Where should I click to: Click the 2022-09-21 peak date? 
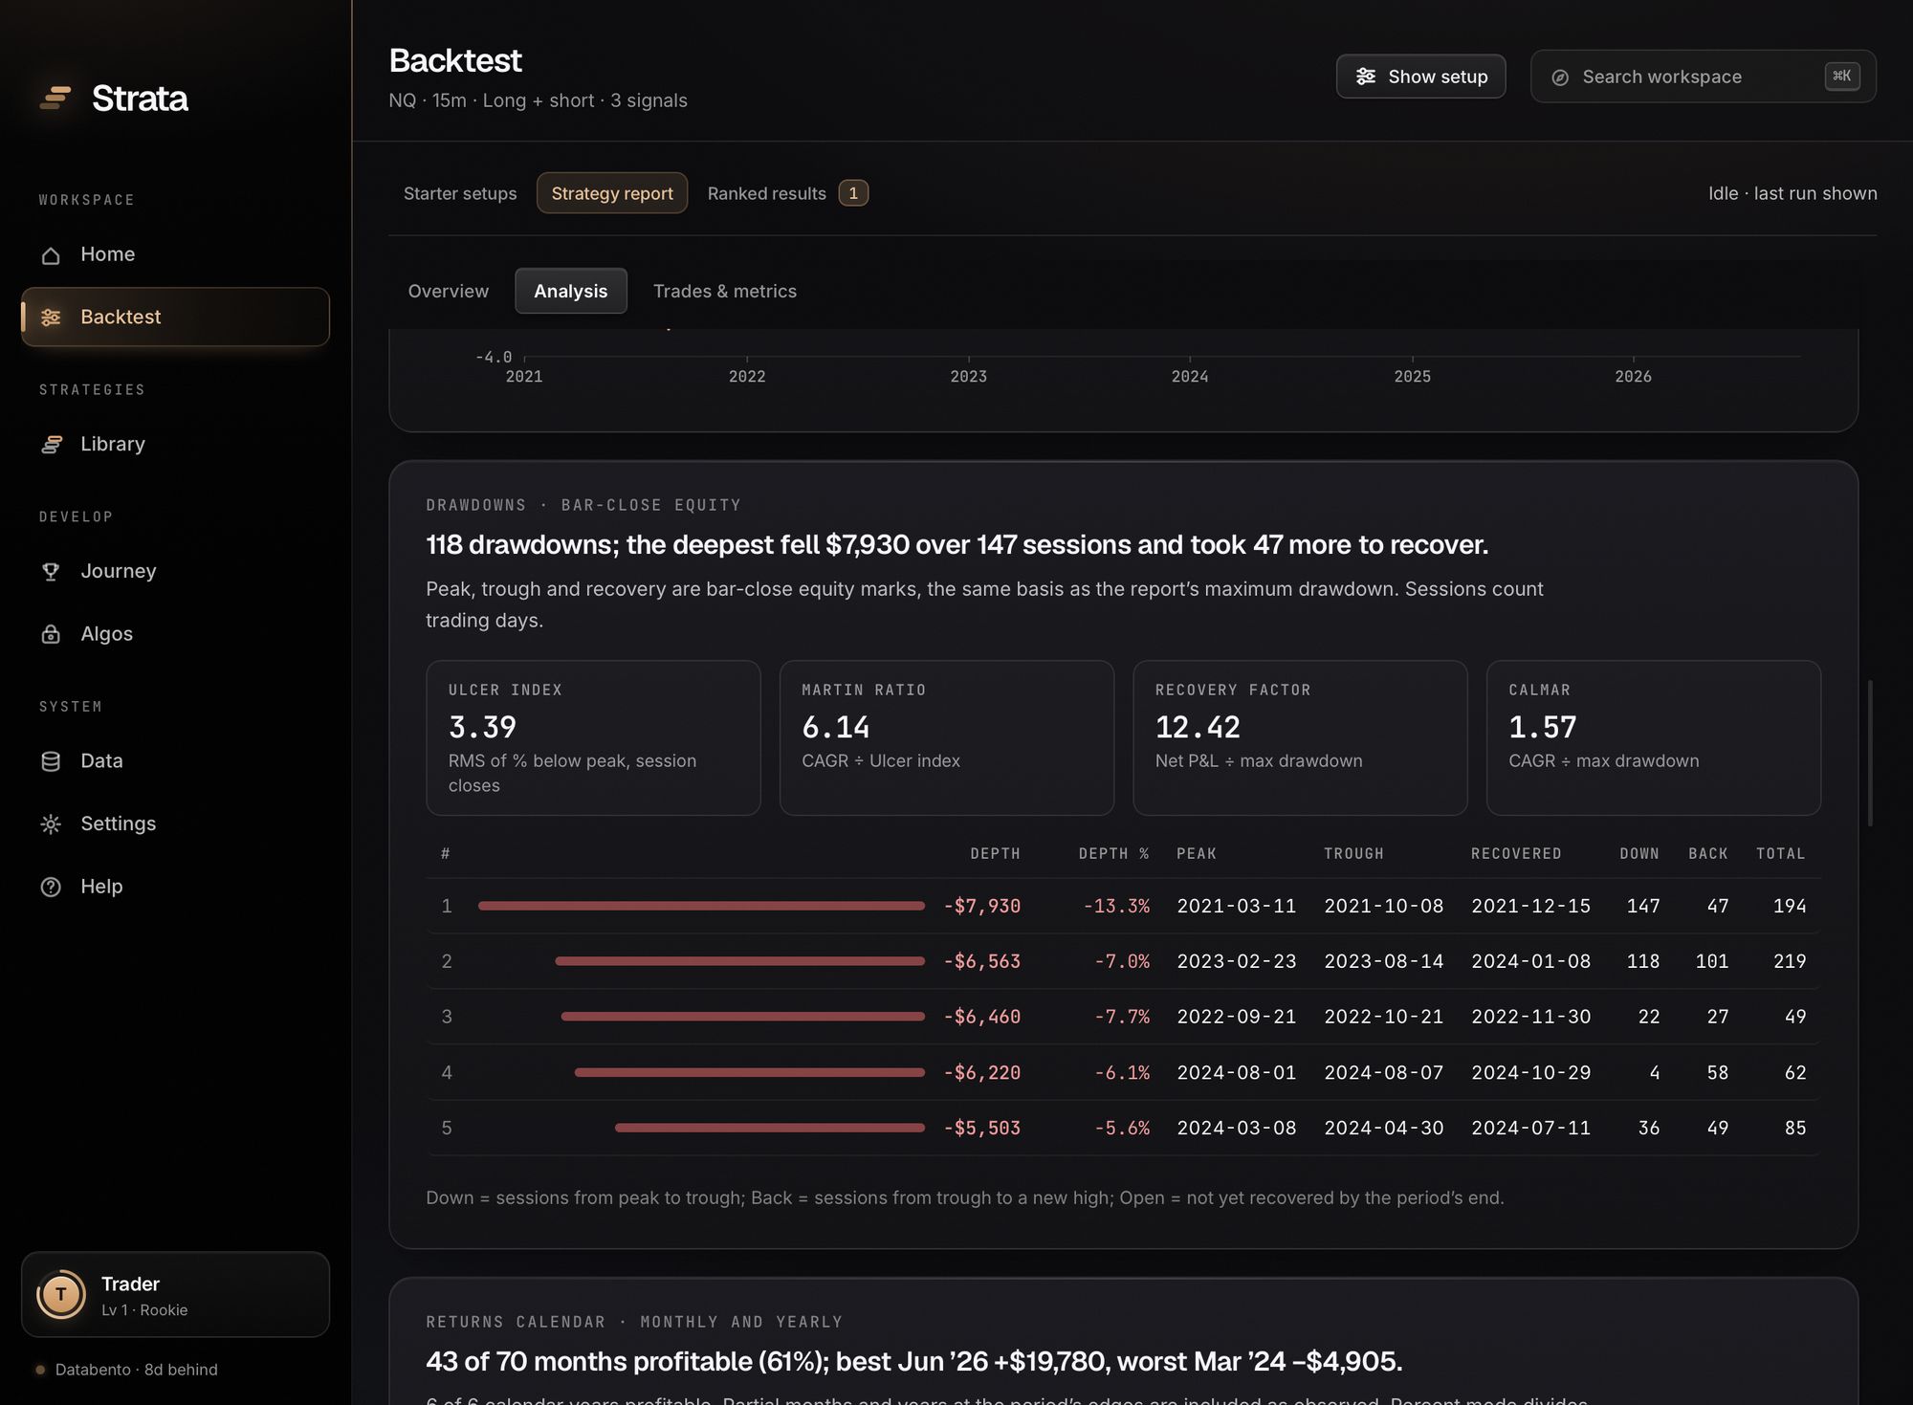pos(1237,1017)
